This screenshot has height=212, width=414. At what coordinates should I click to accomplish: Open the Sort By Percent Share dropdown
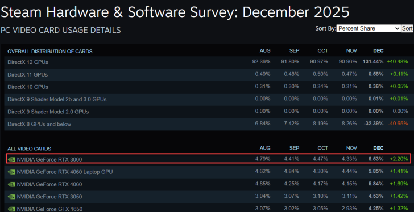pyautogui.click(x=369, y=28)
